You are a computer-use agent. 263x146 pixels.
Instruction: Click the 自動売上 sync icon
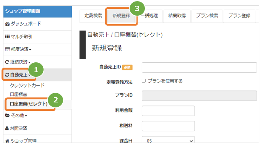coord(7,75)
